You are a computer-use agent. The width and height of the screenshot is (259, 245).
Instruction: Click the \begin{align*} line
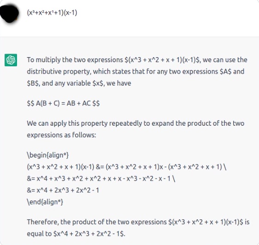[48, 155]
